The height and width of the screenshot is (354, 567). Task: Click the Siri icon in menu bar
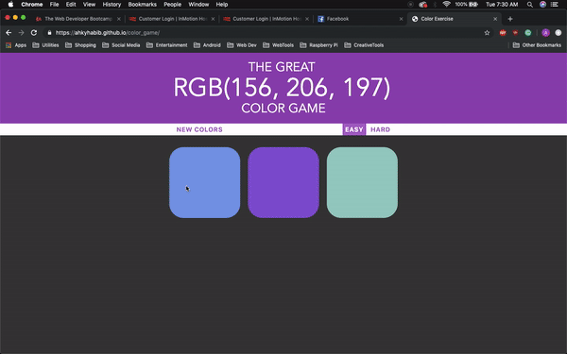click(x=542, y=5)
